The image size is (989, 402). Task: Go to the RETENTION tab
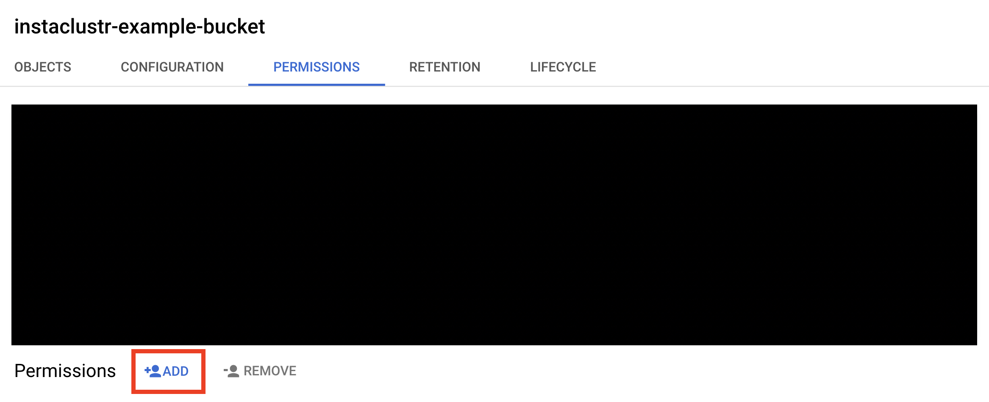click(x=444, y=67)
